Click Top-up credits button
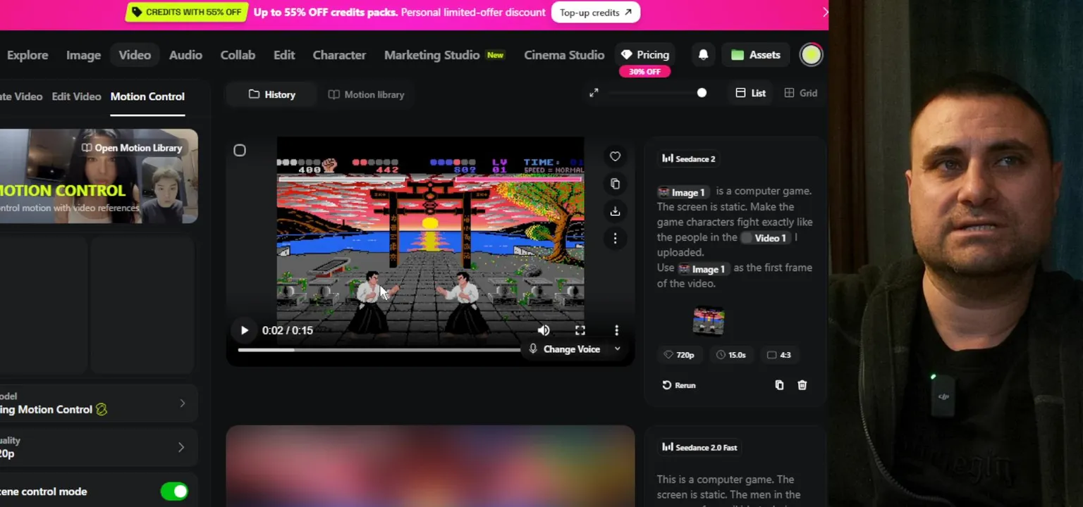Image resolution: width=1083 pixels, height=507 pixels. click(x=595, y=13)
